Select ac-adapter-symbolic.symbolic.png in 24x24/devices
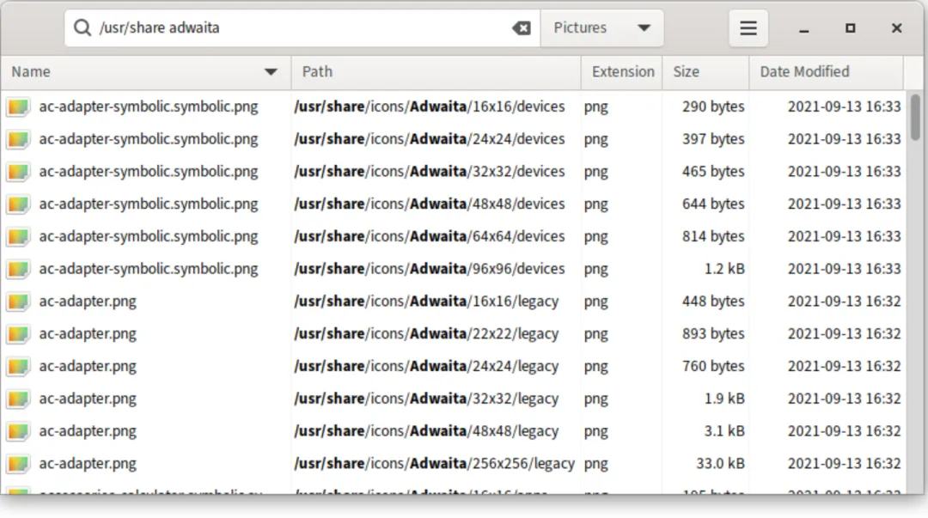 tap(149, 139)
